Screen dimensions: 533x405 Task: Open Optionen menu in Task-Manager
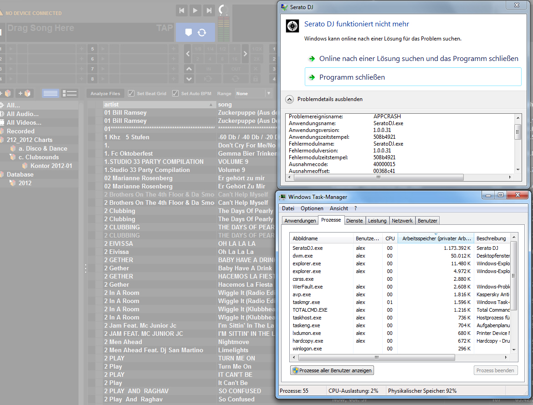tap(312, 208)
